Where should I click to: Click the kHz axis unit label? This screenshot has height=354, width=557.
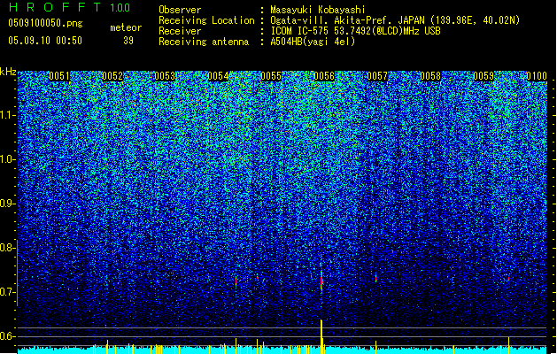point(8,72)
